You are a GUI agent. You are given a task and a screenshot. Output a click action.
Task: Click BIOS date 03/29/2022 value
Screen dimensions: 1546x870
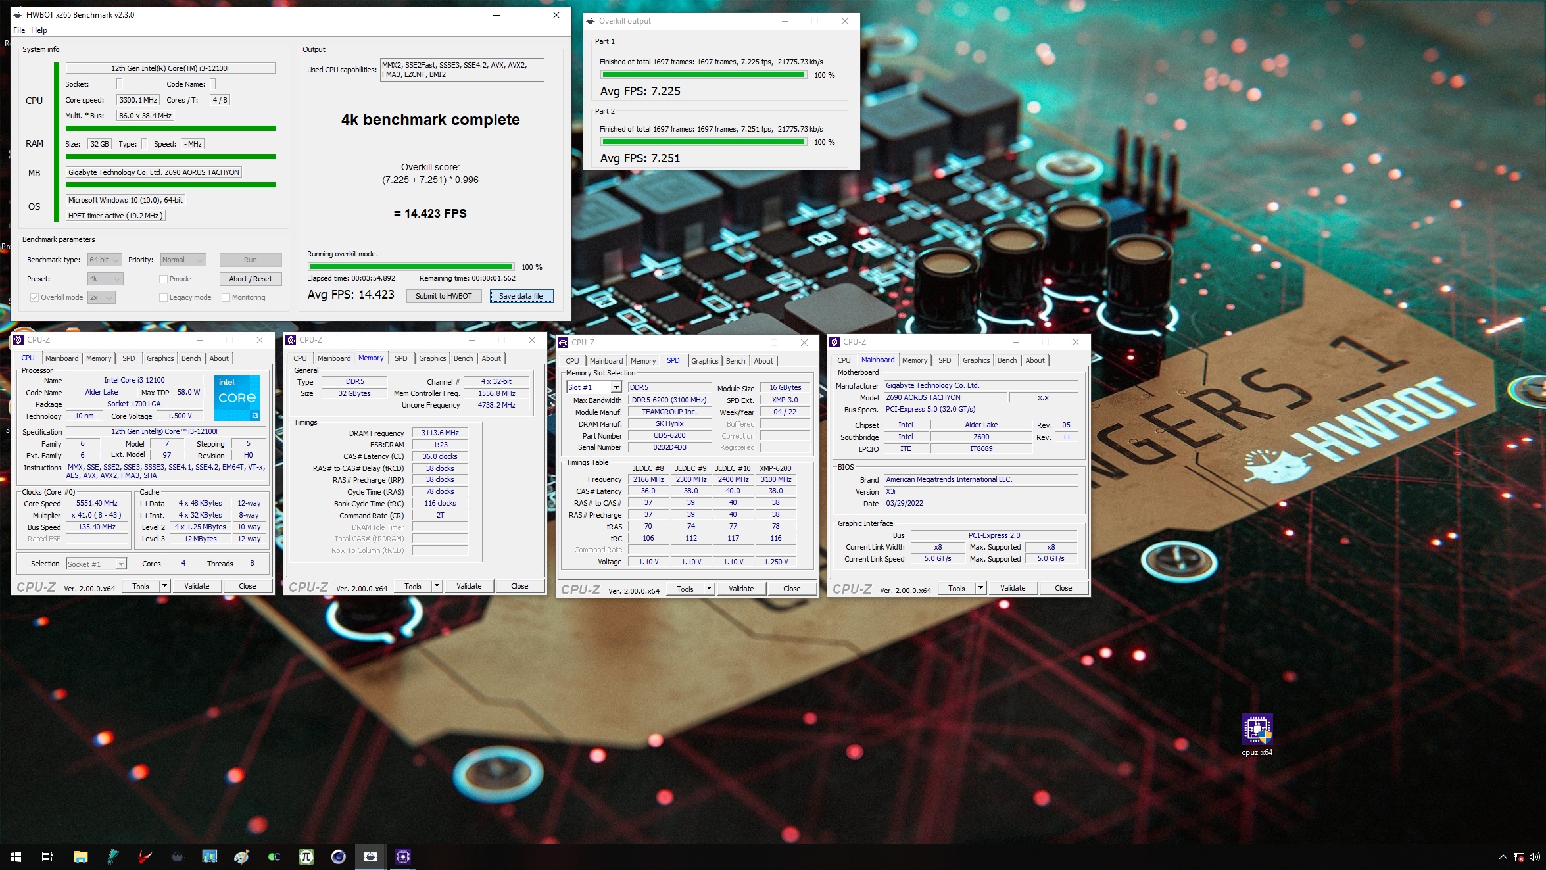(x=980, y=503)
